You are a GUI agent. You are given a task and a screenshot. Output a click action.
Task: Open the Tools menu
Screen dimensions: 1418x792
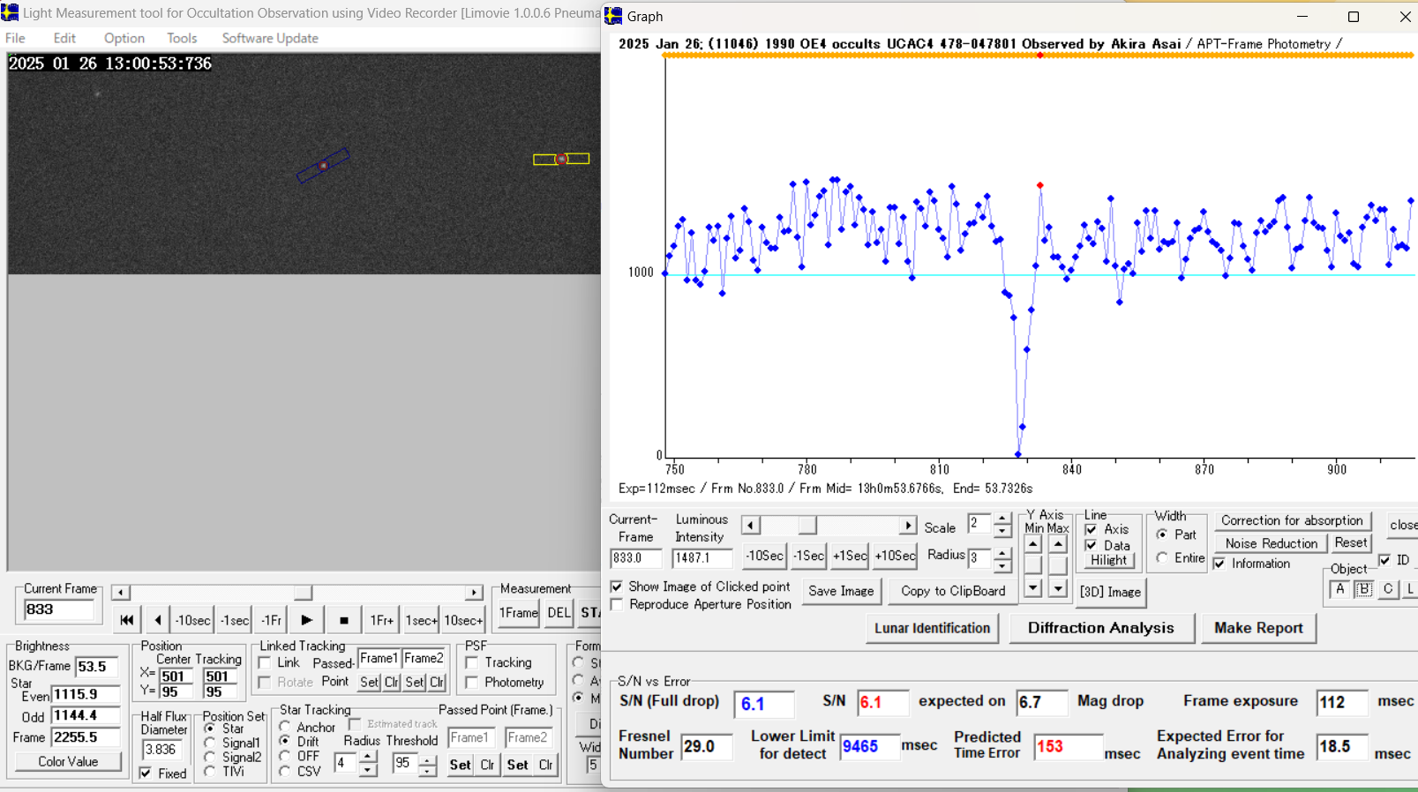click(182, 38)
